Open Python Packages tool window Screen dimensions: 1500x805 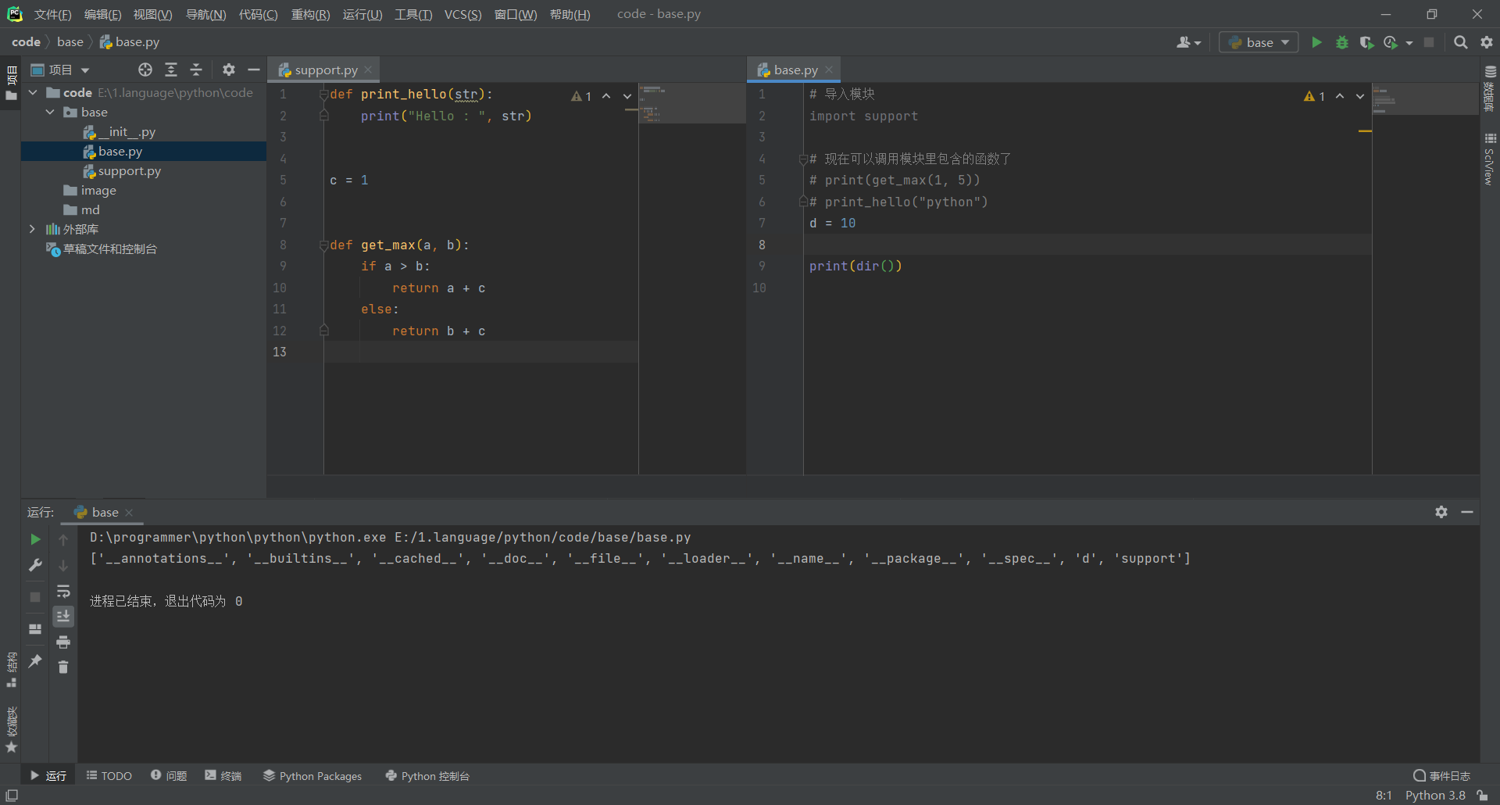[x=312, y=775]
